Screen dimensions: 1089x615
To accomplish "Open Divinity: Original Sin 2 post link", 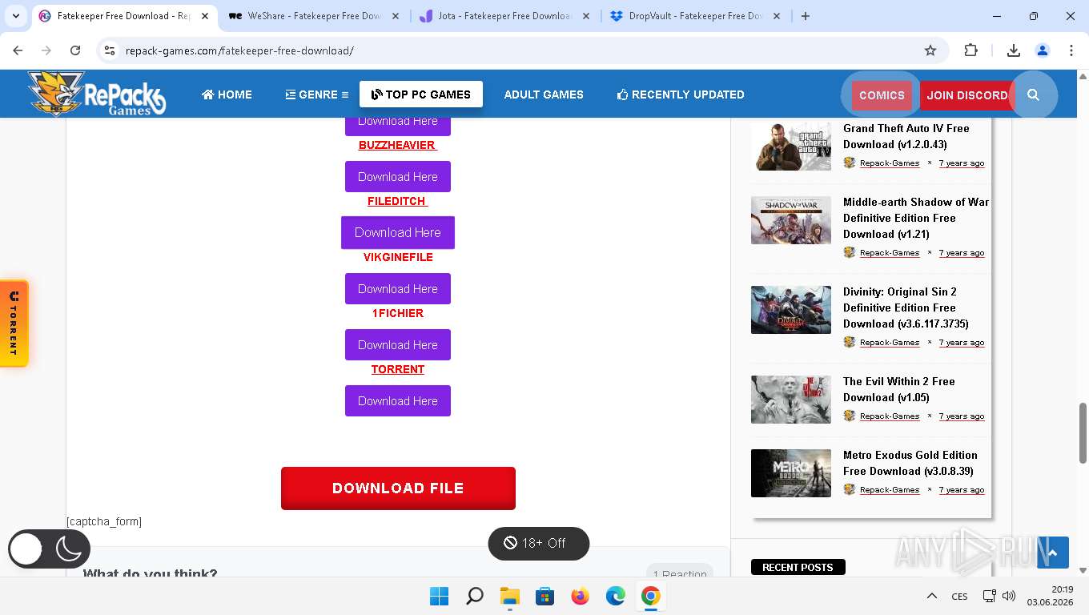I will (x=906, y=307).
